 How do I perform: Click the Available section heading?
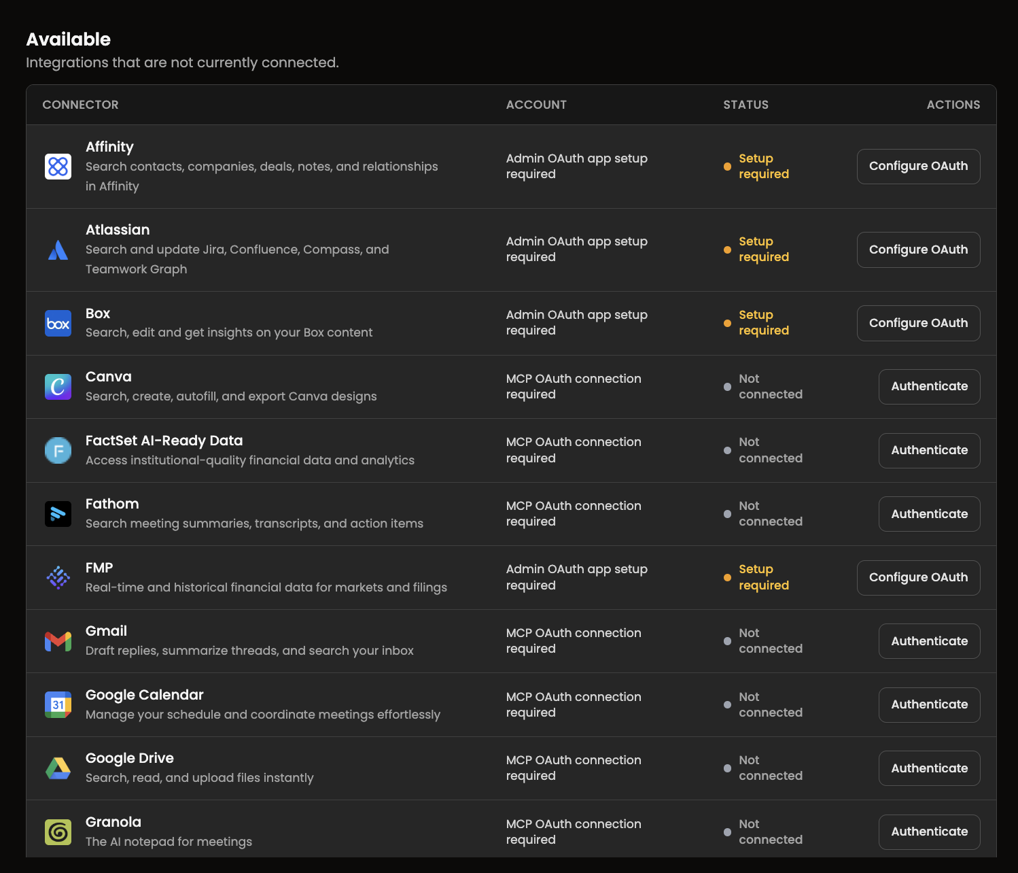point(68,39)
